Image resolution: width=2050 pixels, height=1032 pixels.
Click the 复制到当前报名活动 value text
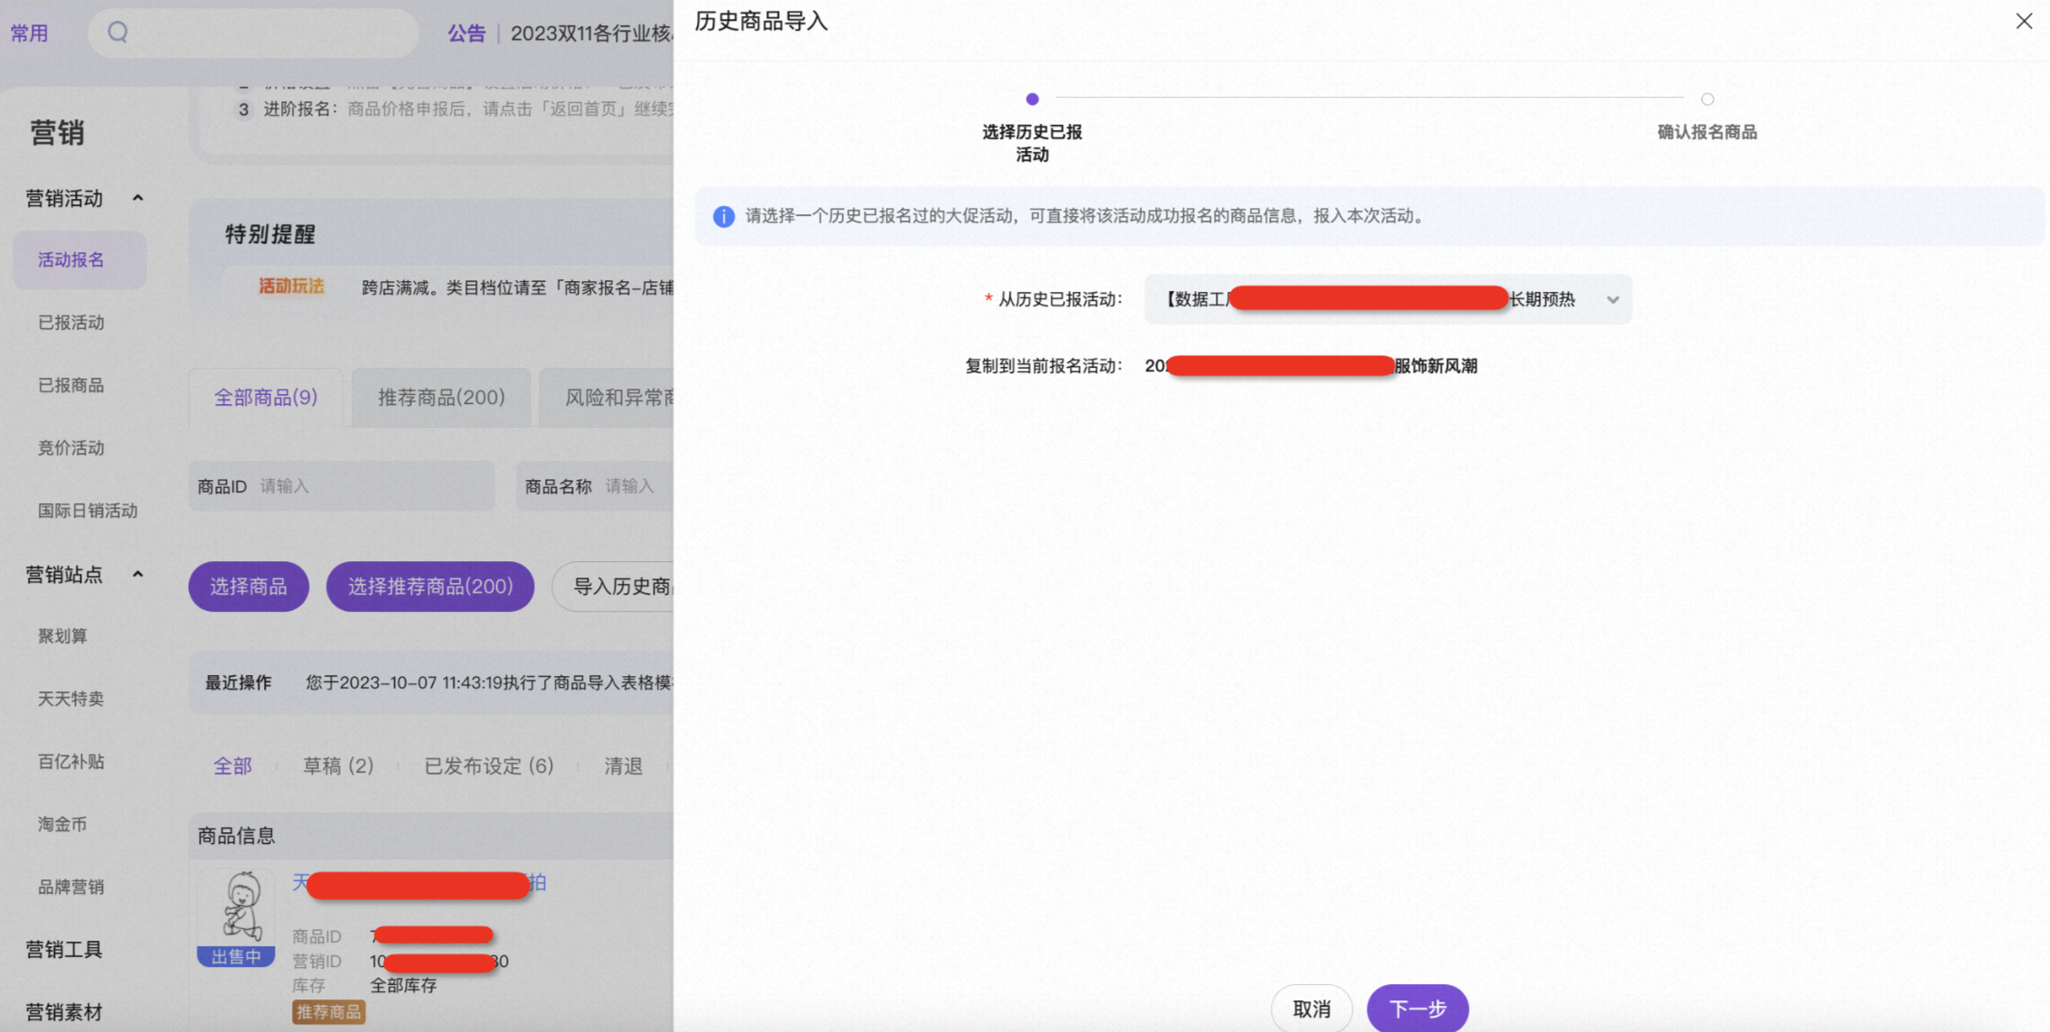[x=1311, y=366]
